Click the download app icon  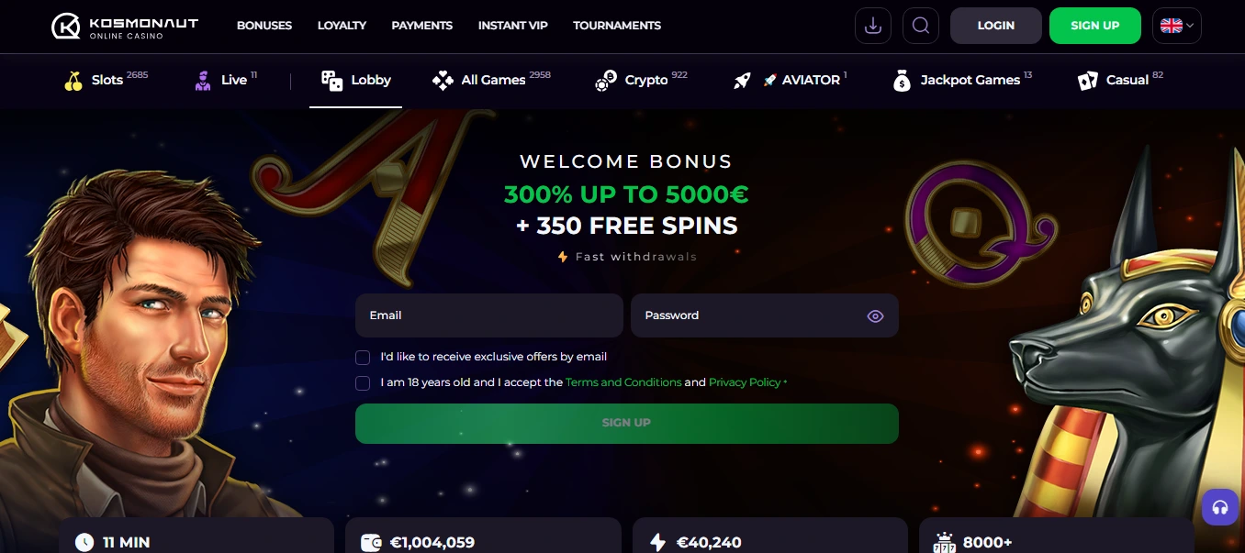(873, 26)
